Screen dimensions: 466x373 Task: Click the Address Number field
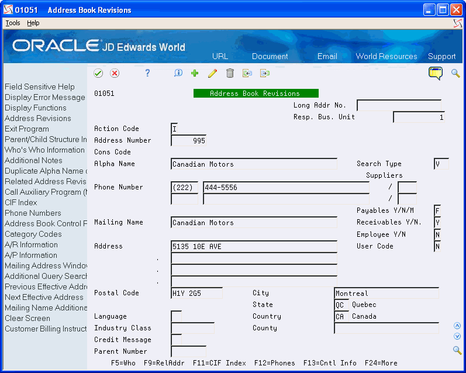(x=188, y=140)
